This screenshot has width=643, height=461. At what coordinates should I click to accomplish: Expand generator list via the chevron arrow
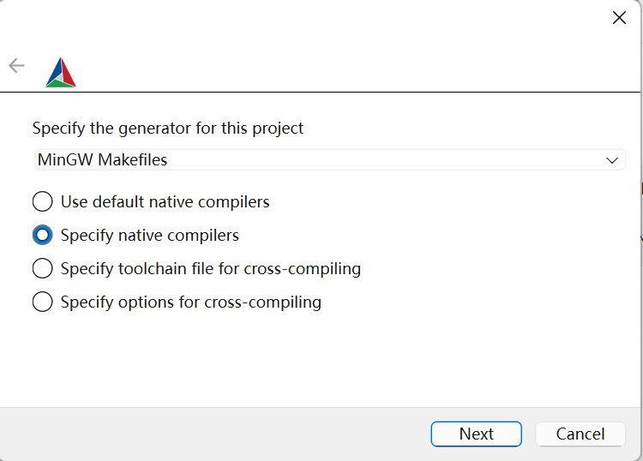pyautogui.click(x=612, y=160)
